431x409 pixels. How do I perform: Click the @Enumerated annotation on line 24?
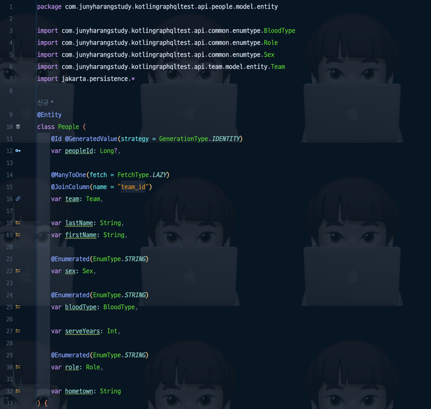70,295
